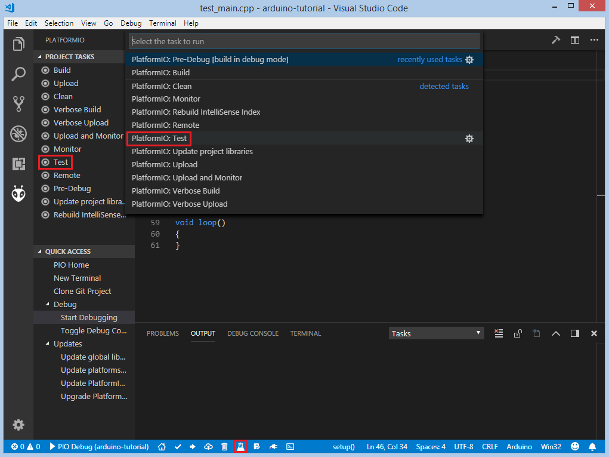Toggle the panel position button in output panel
The width and height of the screenshot is (609, 457).
(575, 333)
